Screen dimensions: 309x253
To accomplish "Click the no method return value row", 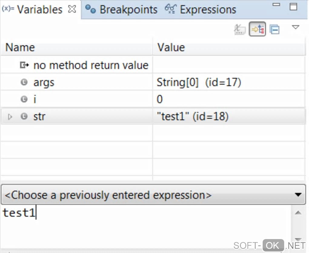I will [91, 65].
